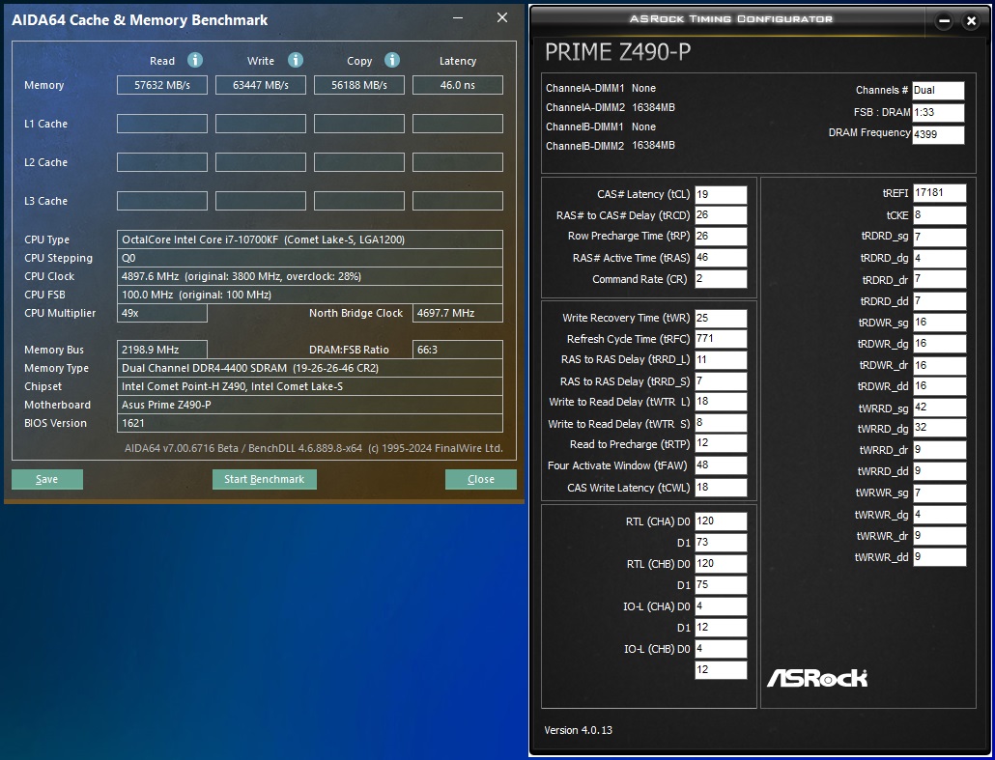995x760 pixels.
Task: Click the Read info icon in AIDA64
Action: 195,60
